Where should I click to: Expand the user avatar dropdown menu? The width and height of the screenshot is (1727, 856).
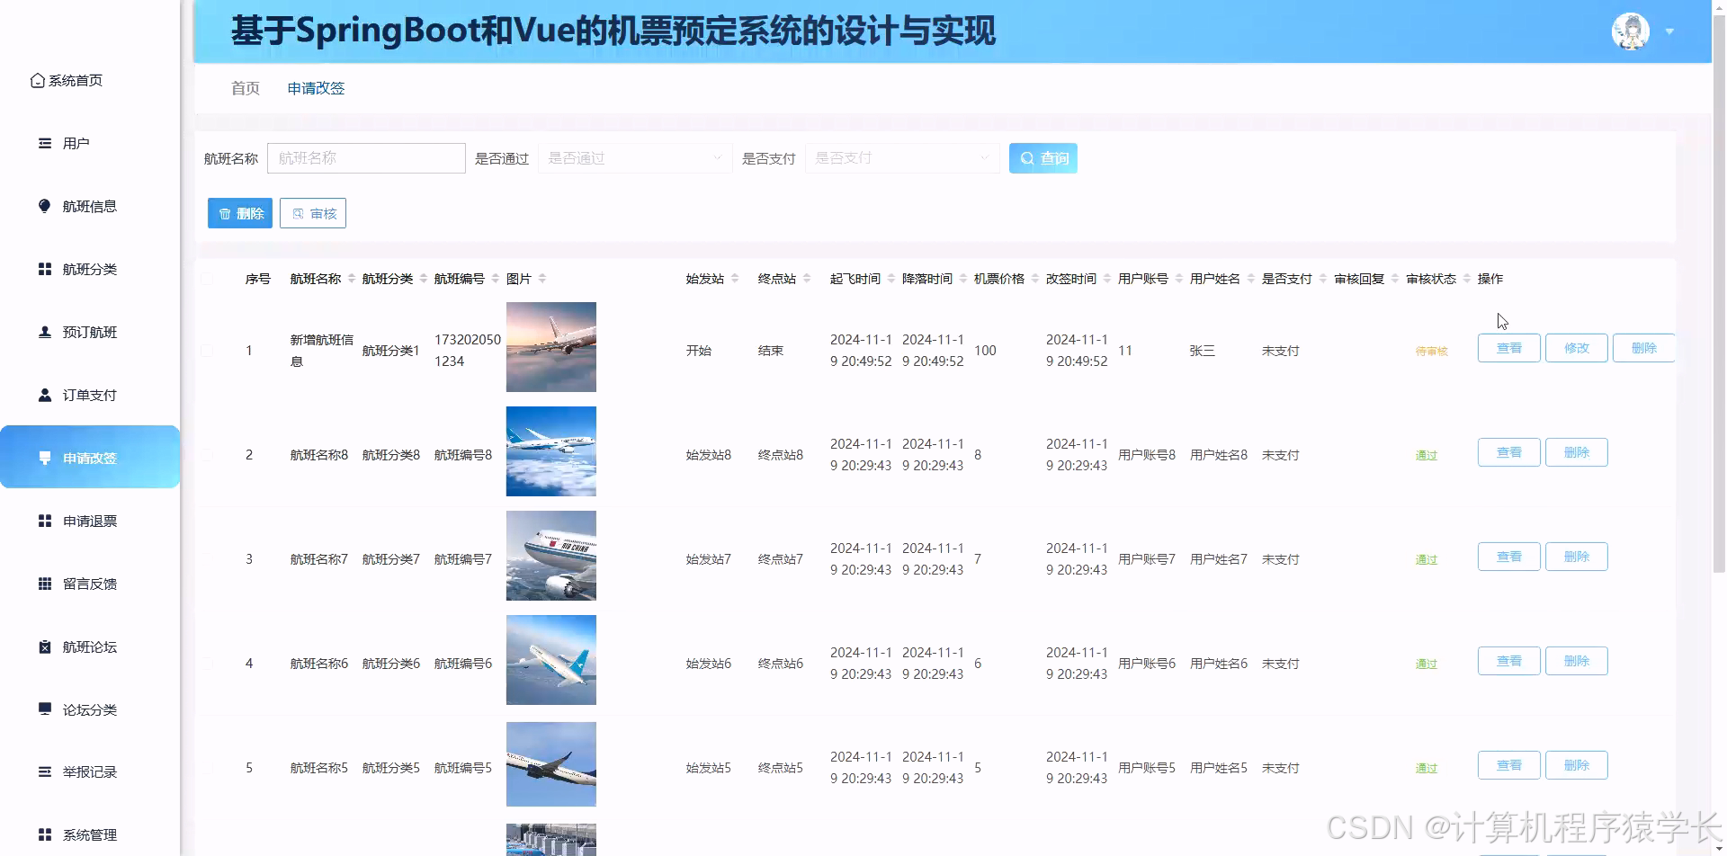(x=1669, y=30)
